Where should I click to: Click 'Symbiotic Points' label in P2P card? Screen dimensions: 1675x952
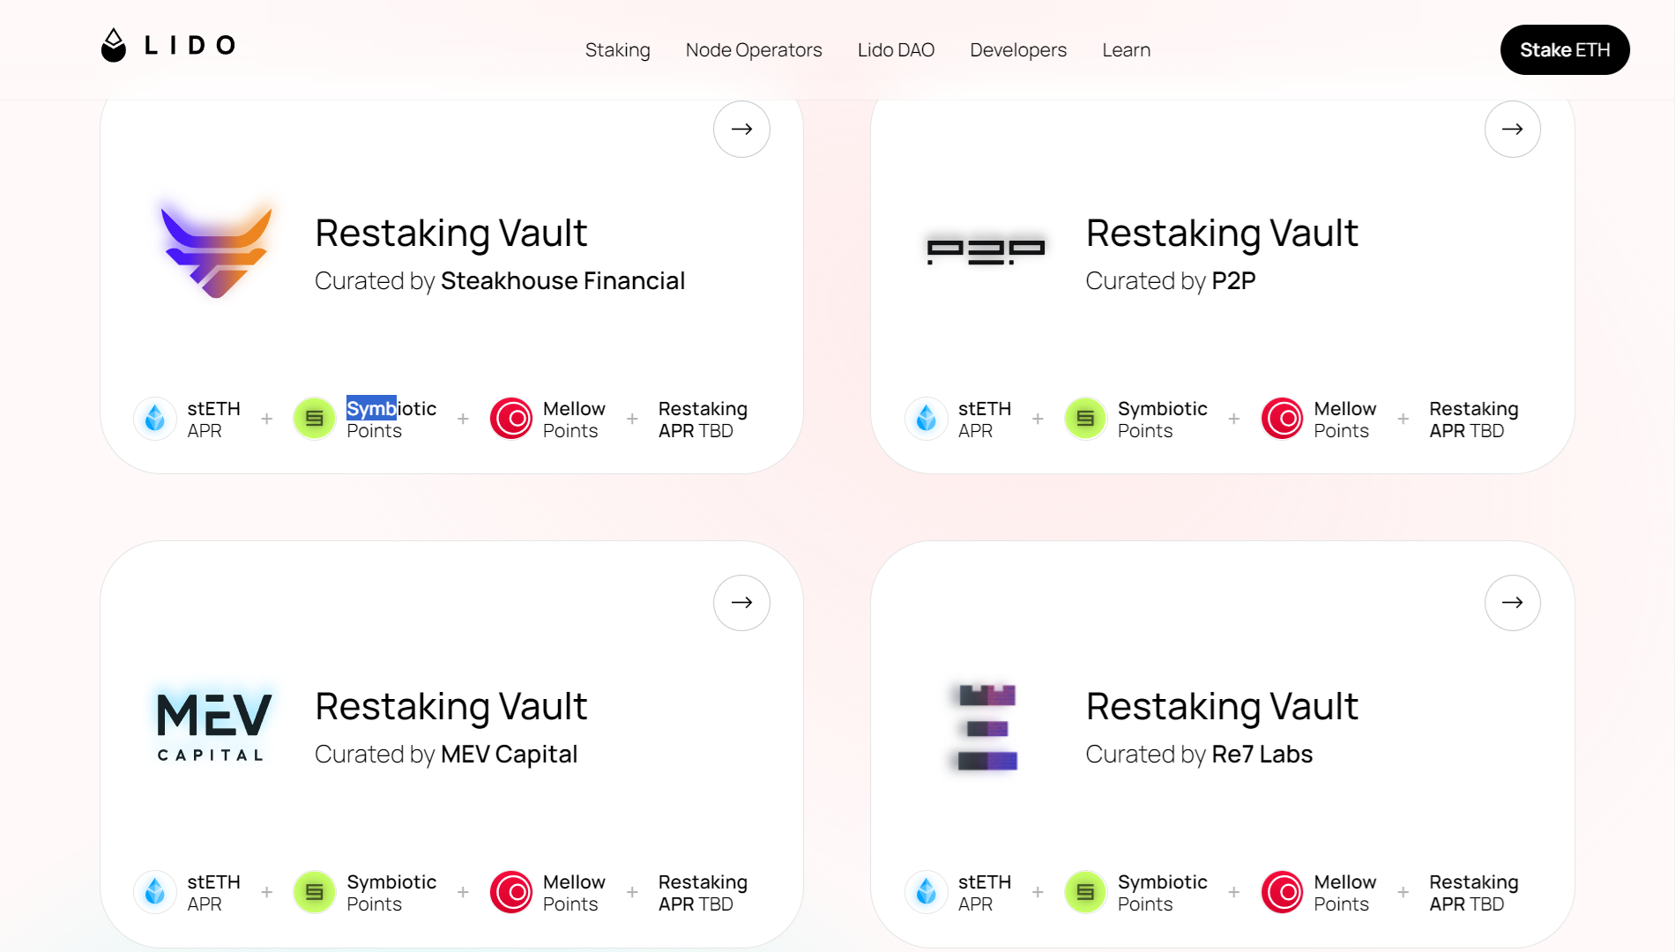coord(1163,420)
